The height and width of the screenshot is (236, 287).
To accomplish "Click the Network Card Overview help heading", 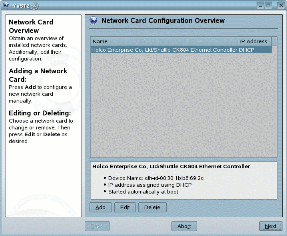I will 31,26.
